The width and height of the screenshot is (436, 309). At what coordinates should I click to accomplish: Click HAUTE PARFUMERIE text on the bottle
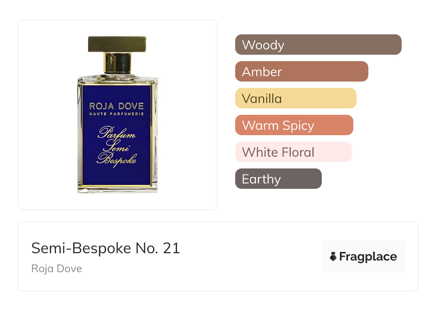(x=116, y=114)
